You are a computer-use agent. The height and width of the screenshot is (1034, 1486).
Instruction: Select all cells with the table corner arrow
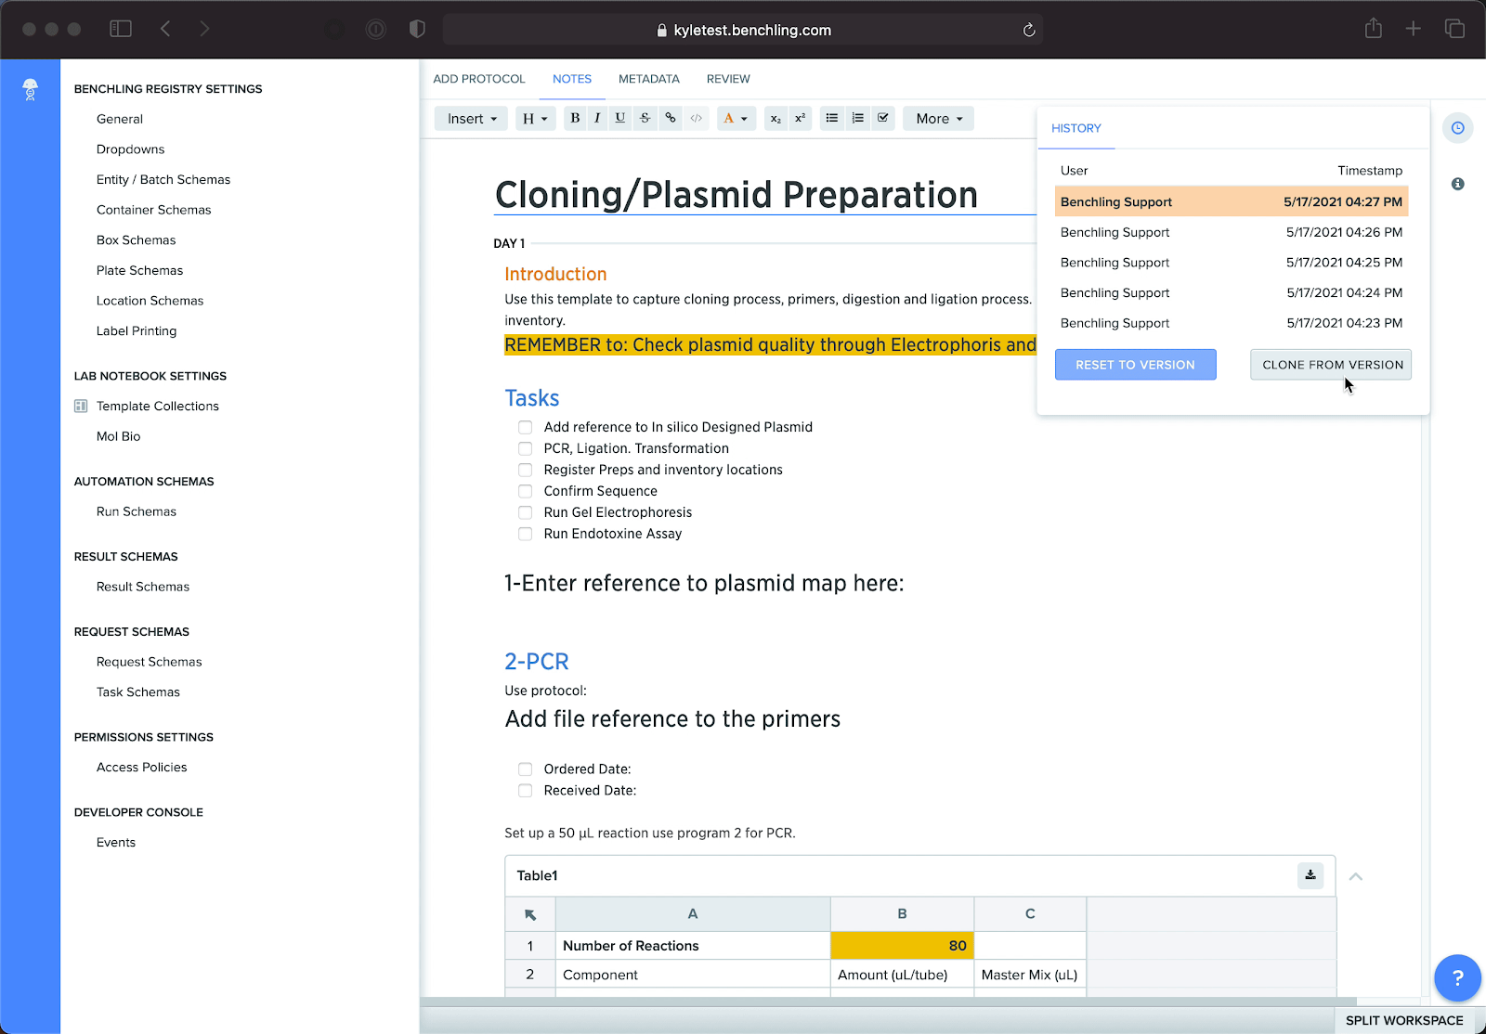[530, 914]
